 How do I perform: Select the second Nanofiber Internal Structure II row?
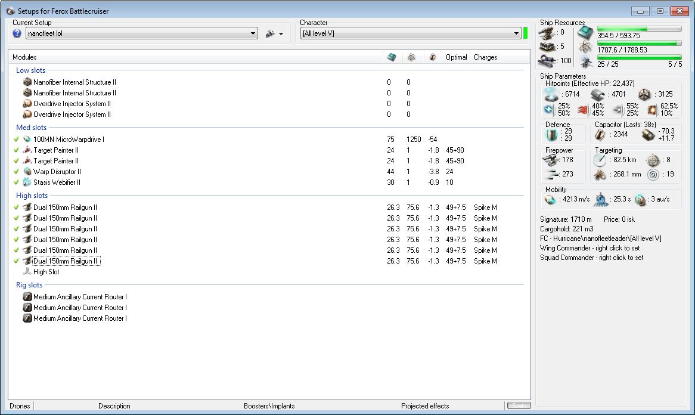pos(75,92)
